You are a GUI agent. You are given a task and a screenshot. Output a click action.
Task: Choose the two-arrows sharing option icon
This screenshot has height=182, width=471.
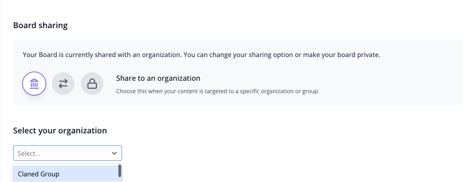pyautogui.click(x=63, y=84)
